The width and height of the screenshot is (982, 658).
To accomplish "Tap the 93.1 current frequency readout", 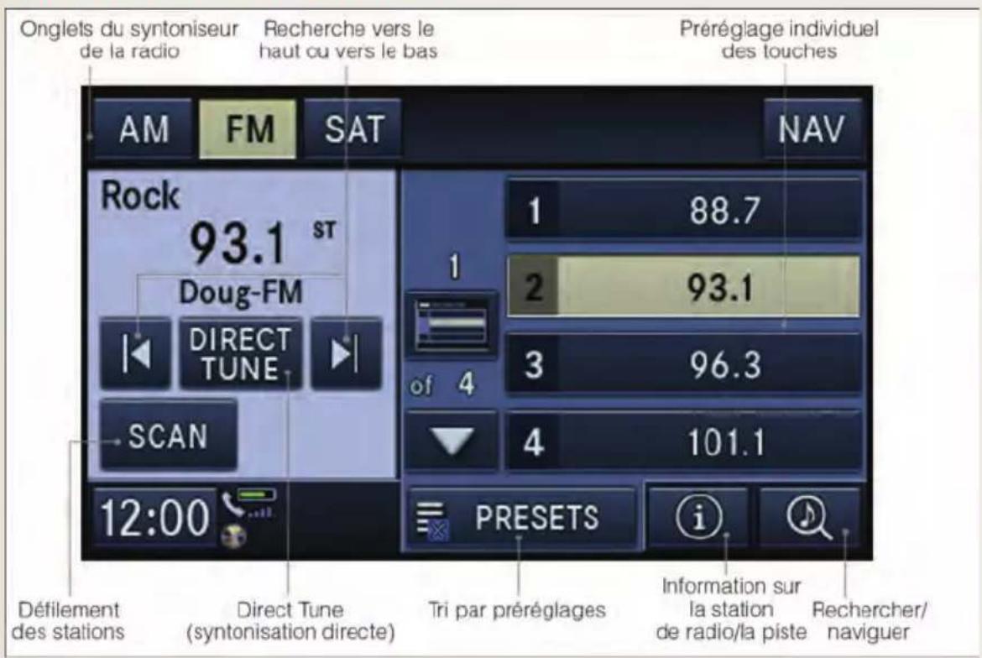I will point(238,243).
